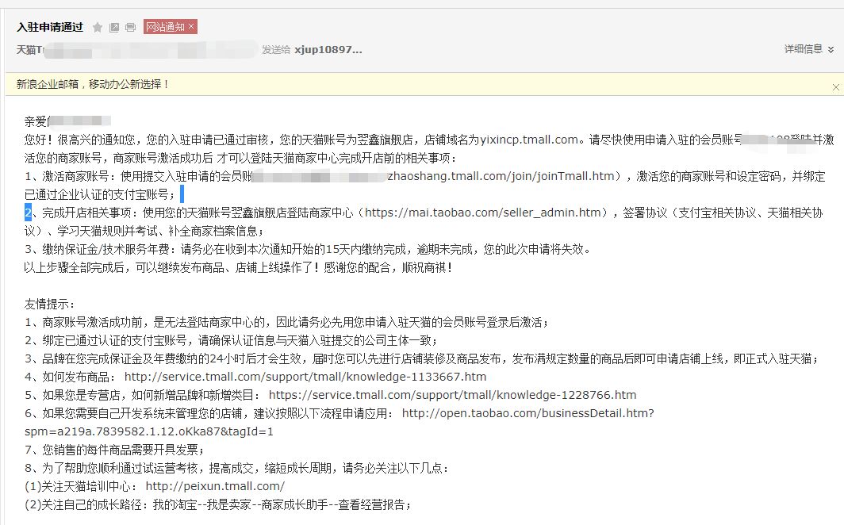844x525 pixels.
Task: Star the 入驻申请通过 email
Action: 98,28
